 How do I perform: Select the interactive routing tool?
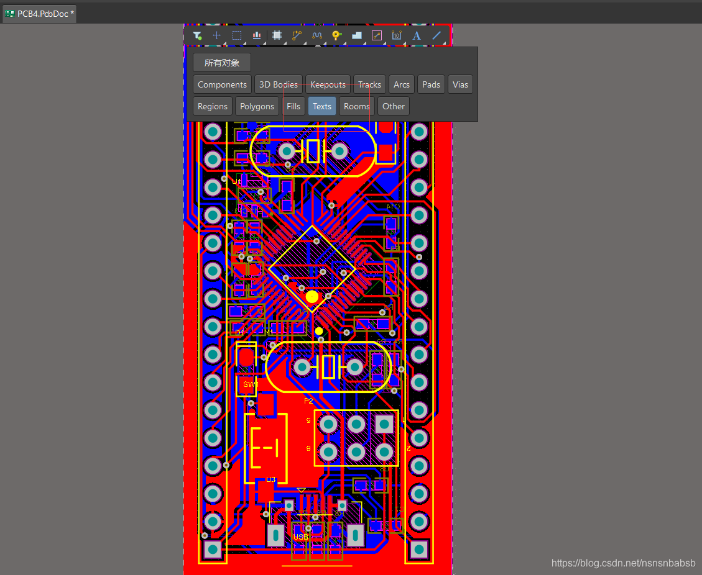click(297, 35)
